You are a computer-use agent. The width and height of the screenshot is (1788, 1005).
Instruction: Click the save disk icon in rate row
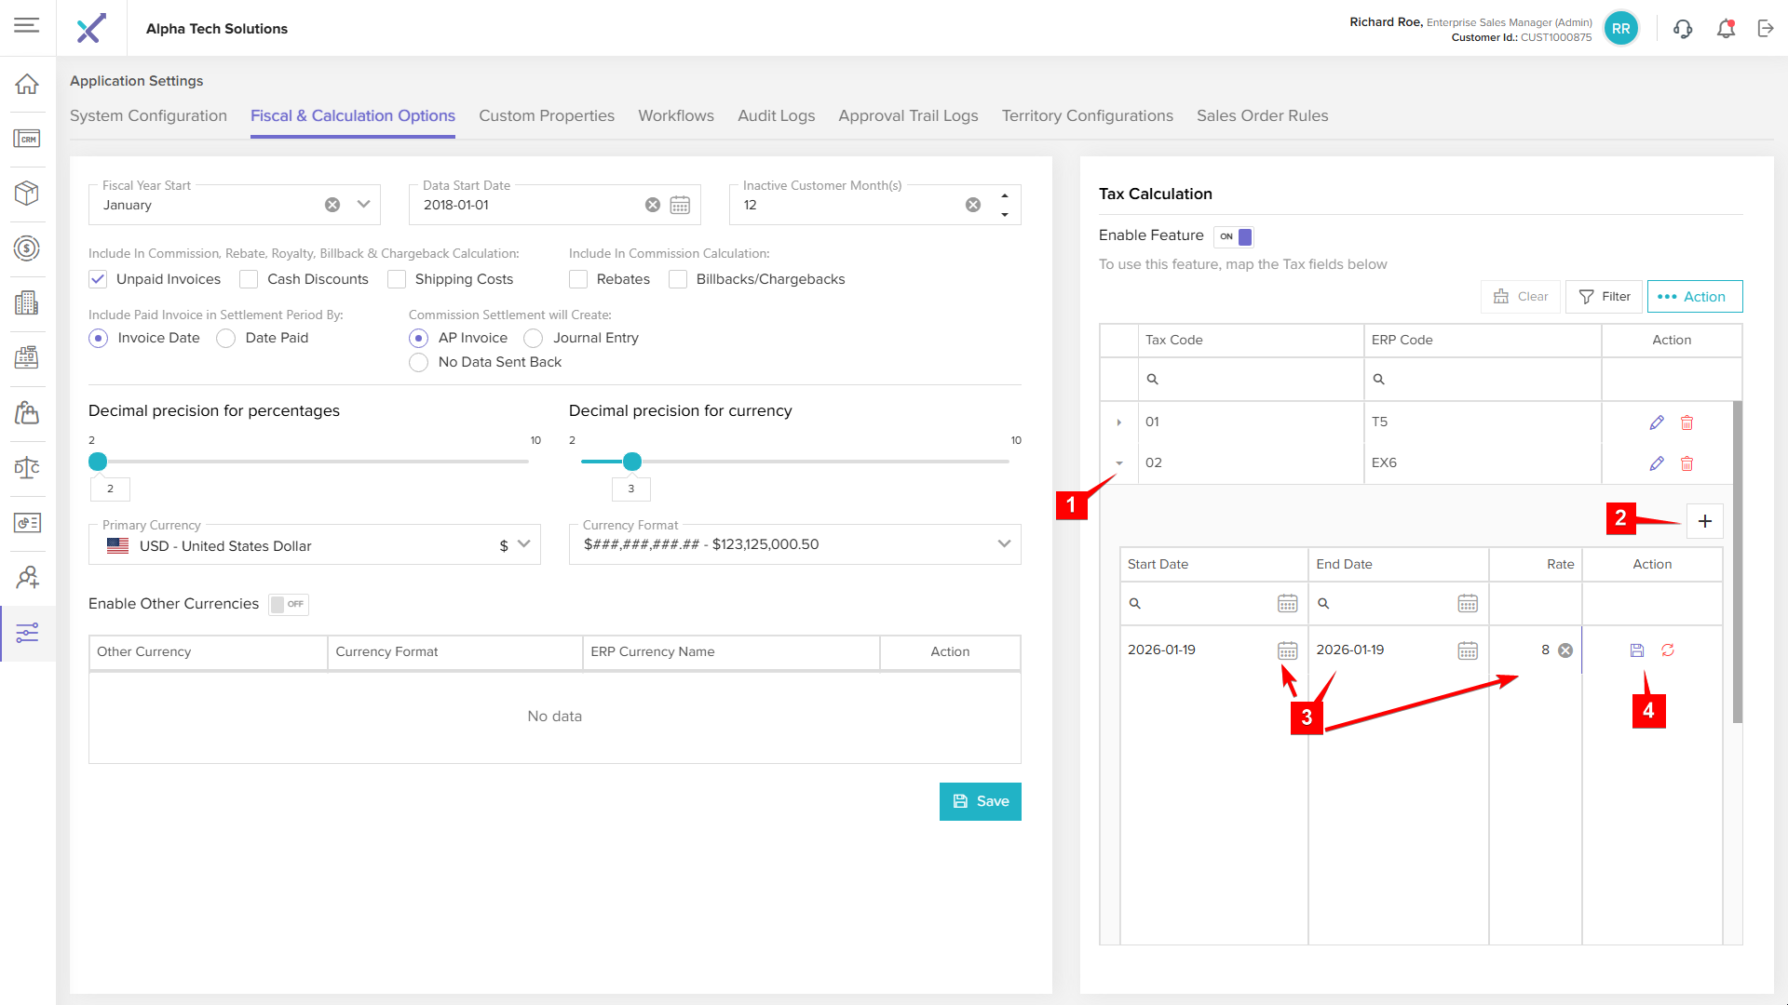(x=1637, y=650)
